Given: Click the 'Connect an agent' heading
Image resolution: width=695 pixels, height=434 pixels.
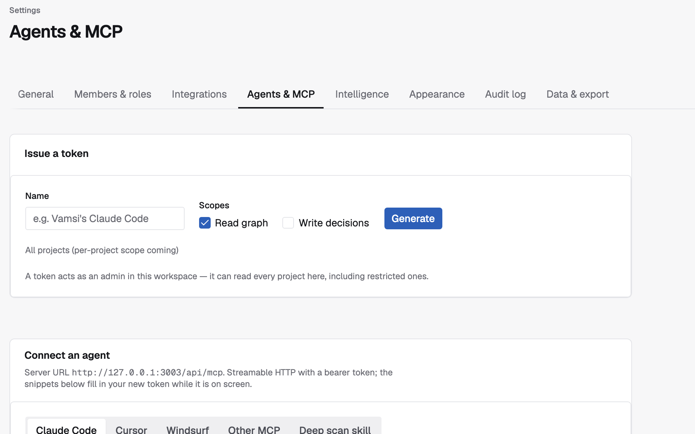Looking at the screenshot, I should point(67,355).
